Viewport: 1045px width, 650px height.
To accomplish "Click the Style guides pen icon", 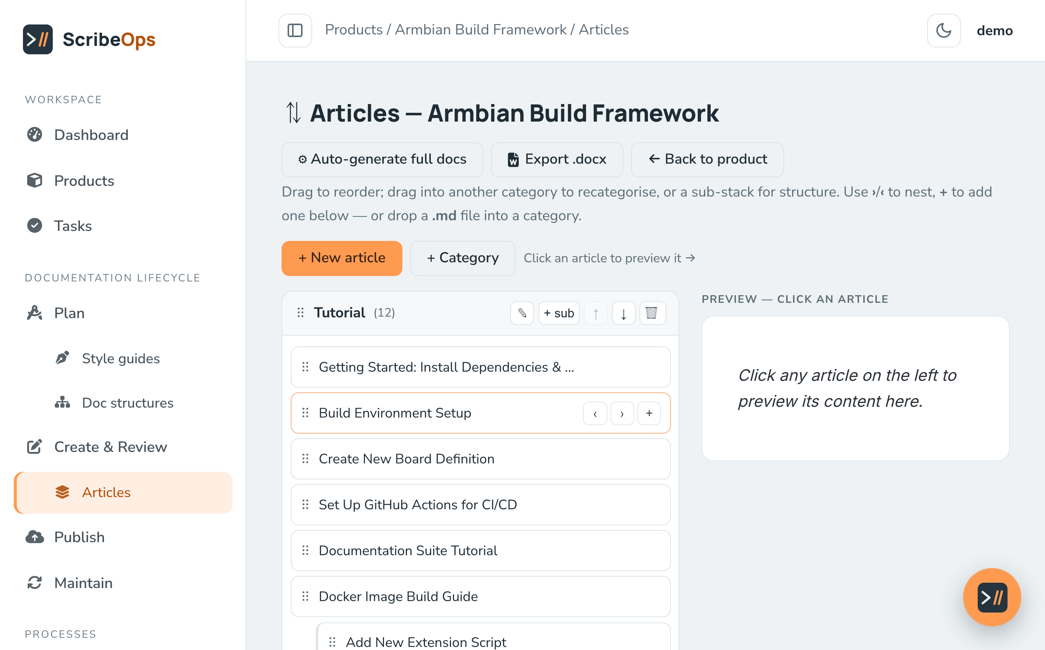I will (x=62, y=357).
